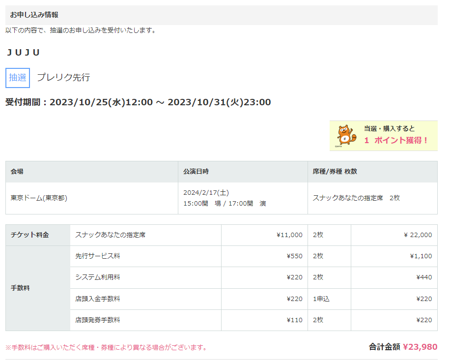Select the 1 ポイント獲得 points banner text
Viewport: 450px width, 364px height.
pyautogui.click(x=396, y=140)
